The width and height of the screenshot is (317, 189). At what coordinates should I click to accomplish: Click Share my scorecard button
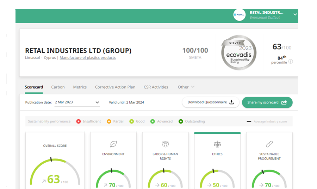[x=267, y=102]
